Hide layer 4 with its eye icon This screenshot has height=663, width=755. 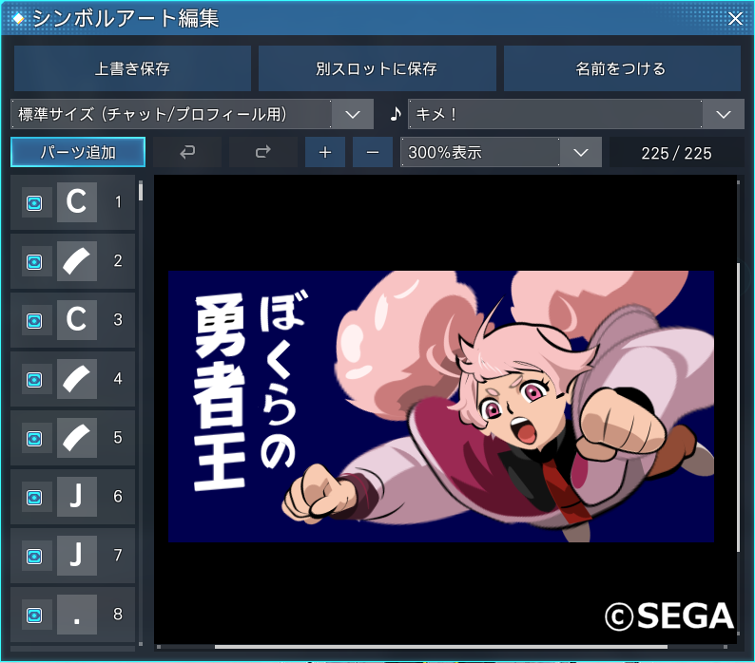(x=34, y=380)
